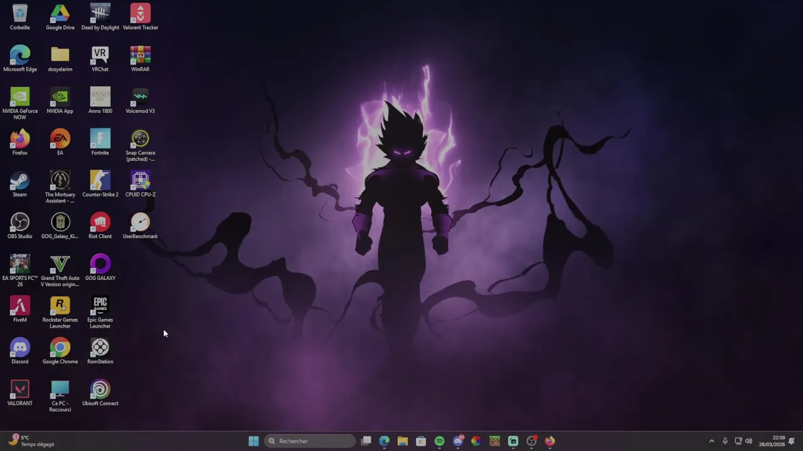803x451 pixels.
Task: Select the Ubisoft Connect shortcut
Action: coord(100,393)
